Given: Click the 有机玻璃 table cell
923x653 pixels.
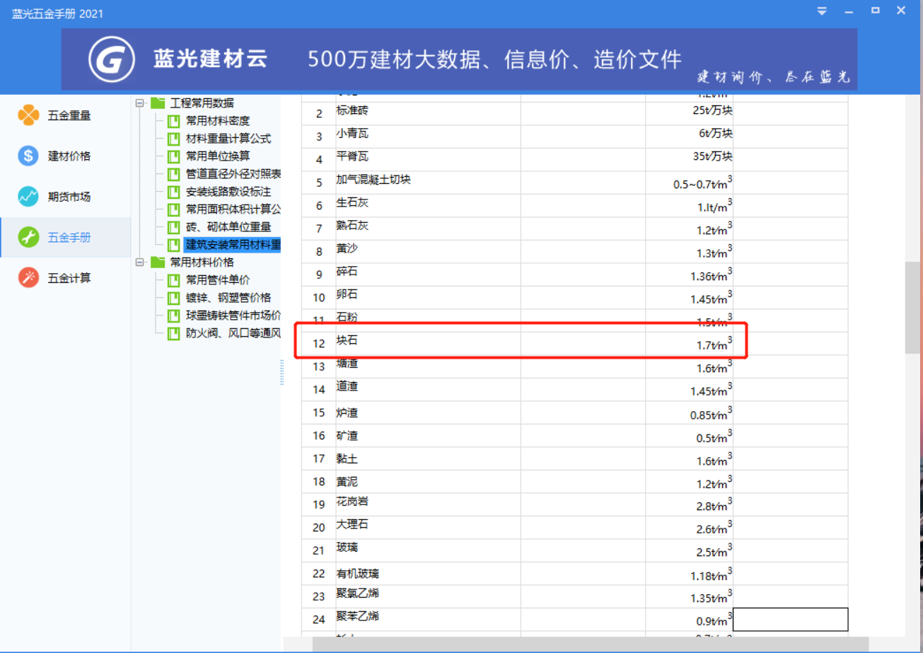Looking at the screenshot, I should coord(429,573).
